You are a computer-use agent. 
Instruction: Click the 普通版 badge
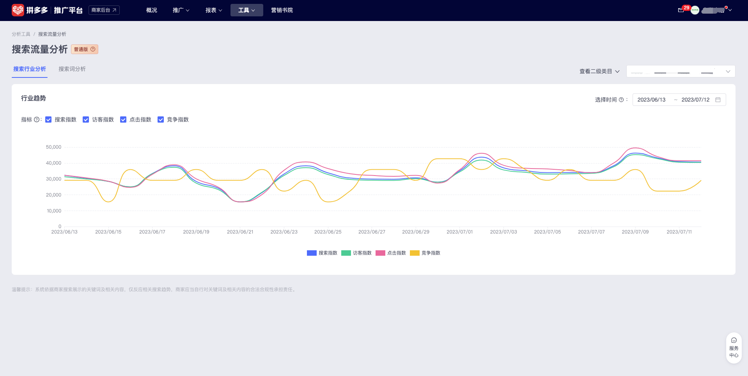click(x=85, y=49)
